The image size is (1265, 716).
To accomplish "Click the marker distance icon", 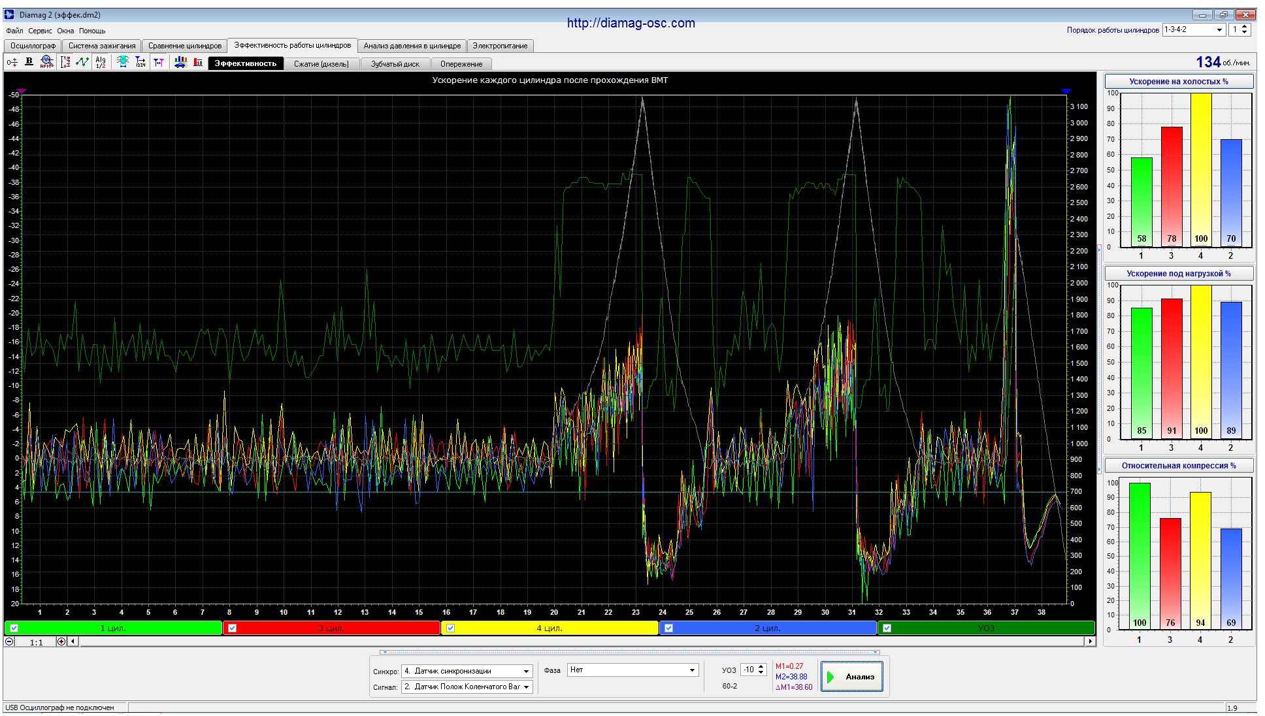I will tap(159, 62).
